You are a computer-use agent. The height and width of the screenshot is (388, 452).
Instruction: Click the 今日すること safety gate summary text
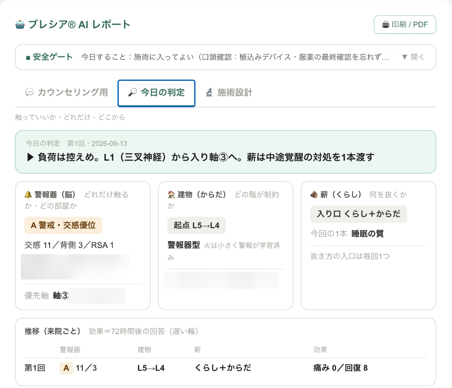[235, 57]
